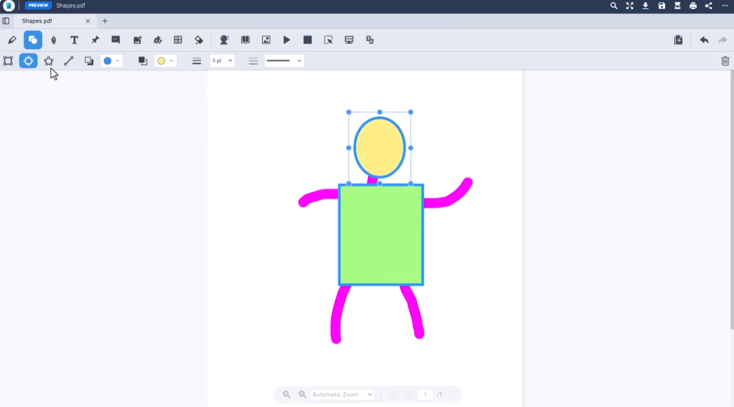The width and height of the screenshot is (734, 407).
Task: Select the Text tool
Action: point(74,40)
